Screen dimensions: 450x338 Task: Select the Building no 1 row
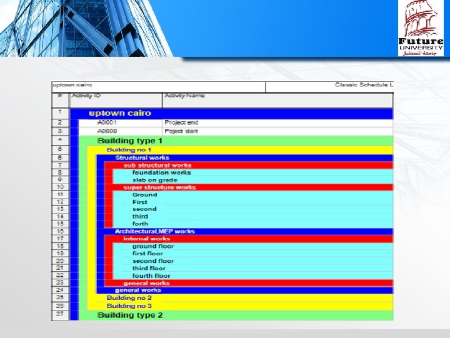[x=240, y=150]
